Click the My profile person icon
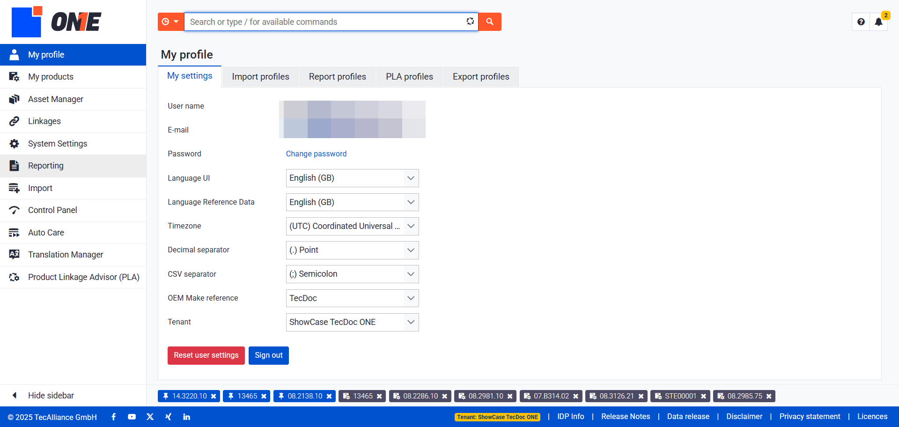The width and height of the screenshot is (899, 427). coord(15,55)
